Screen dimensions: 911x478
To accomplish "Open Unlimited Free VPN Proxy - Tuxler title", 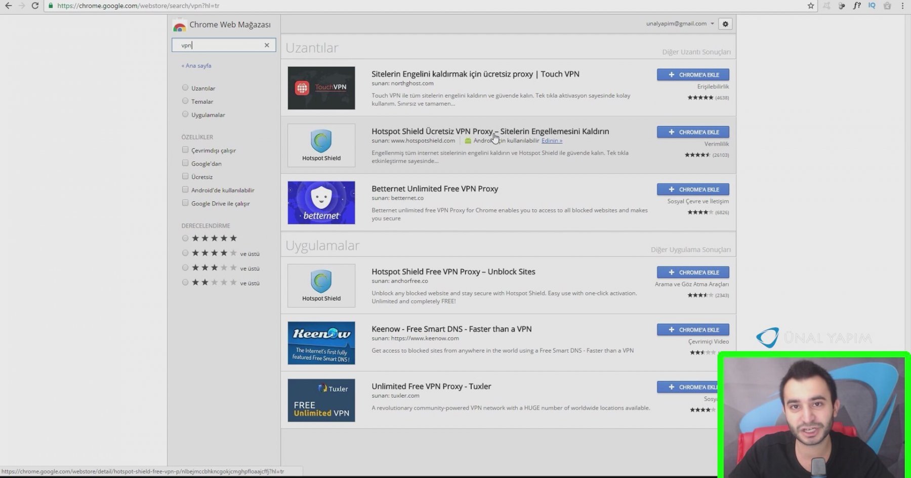I will pyautogui.click(x=431, y=386).
